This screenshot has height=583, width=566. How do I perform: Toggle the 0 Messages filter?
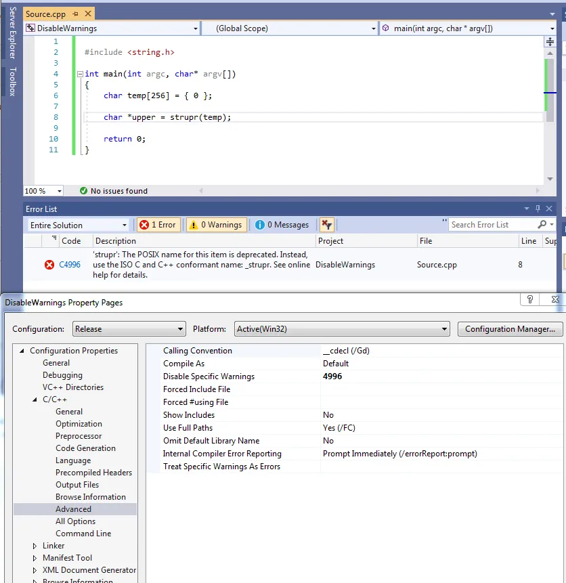[282, 225]
